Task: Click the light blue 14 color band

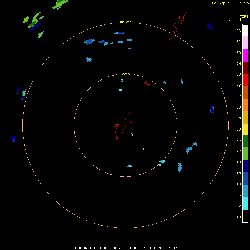Action: [x=245, y=191]
